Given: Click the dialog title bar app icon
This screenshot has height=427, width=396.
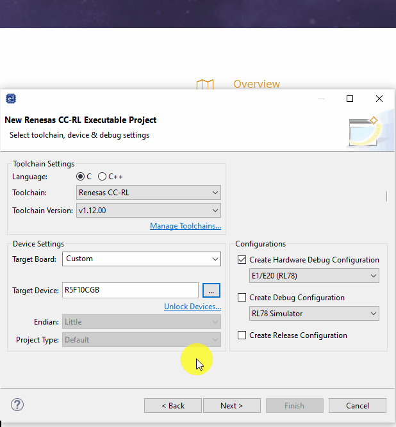Looking at the screenshot, I should (10, 99).
